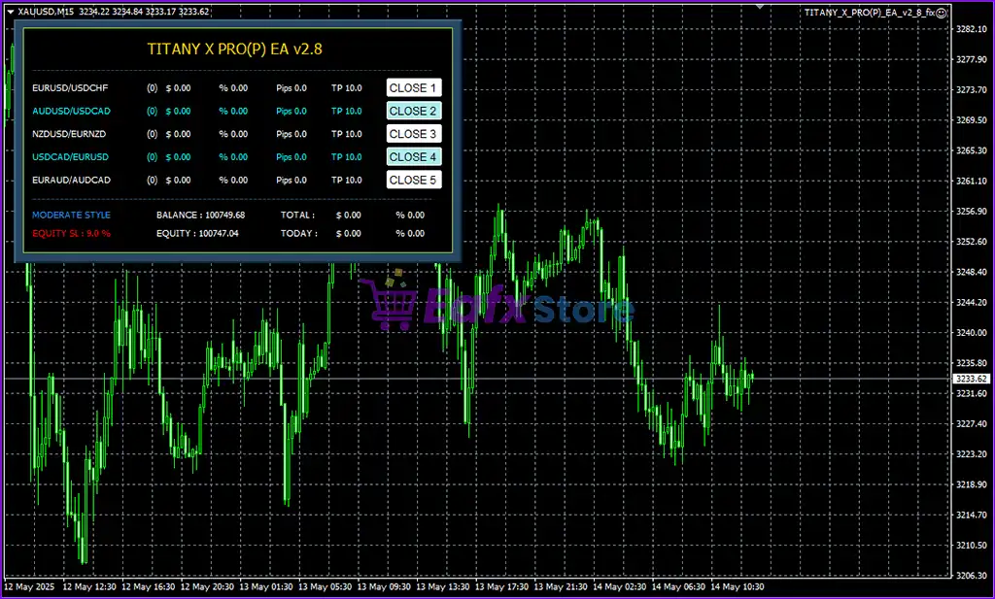Screen dimensions: 995x599
Task: Click the chart shift triangle marker at top
Action: point(760,7)
